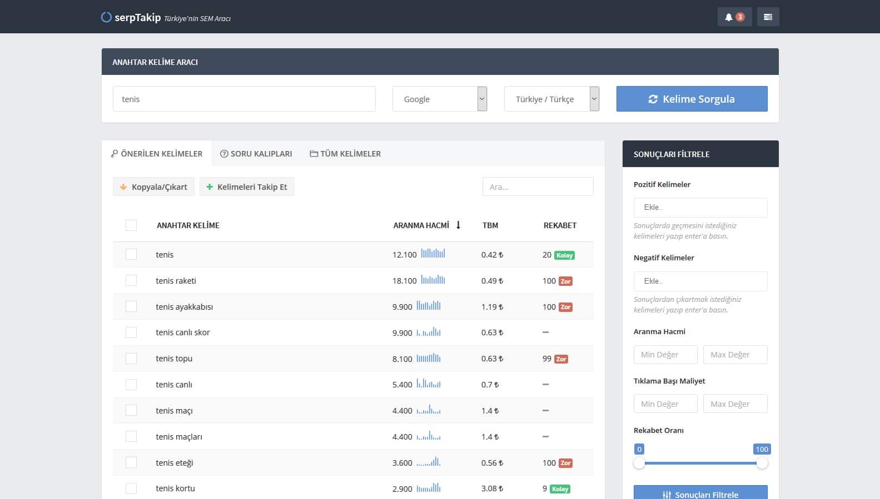Viewport: 880px width, 499px height.
Task: Check the box for tenis
Action: click(131, 254)
